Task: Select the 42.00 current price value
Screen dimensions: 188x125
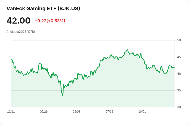Action: [18, 20]
